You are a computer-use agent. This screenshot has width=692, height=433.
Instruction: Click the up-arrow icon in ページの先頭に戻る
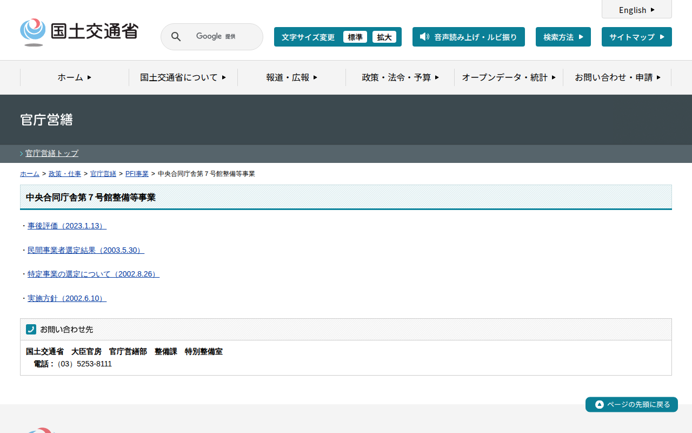tap(599, 404)
